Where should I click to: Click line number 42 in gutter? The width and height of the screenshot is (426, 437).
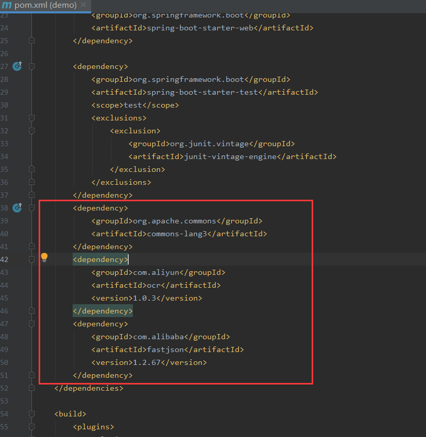(x=5, y=259)
